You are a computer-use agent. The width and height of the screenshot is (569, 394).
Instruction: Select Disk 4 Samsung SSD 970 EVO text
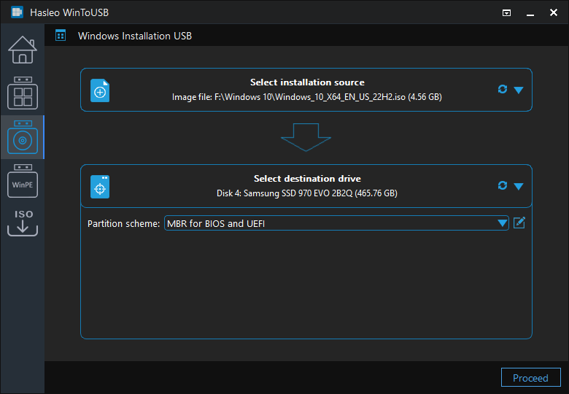(x=306, y=193)
